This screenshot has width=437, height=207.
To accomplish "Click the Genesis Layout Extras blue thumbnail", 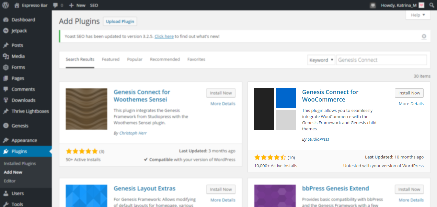I will point(86,196).
